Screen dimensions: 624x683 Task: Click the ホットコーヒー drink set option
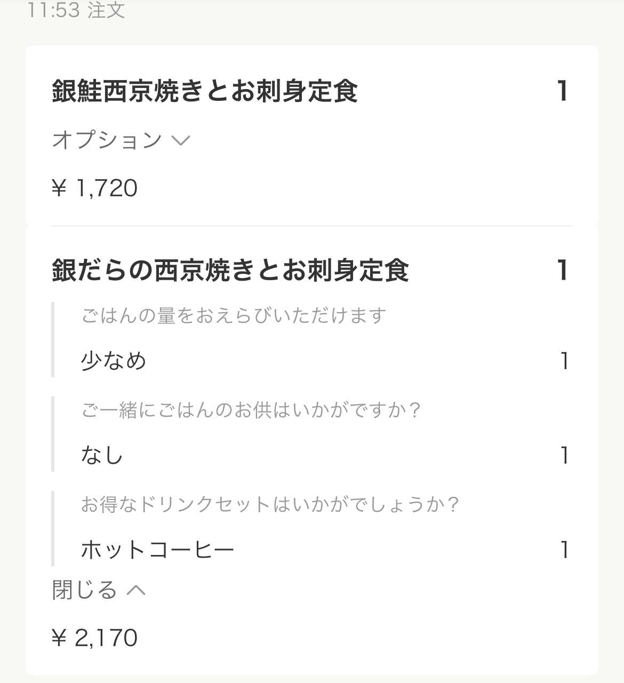[x=157, y=550]
